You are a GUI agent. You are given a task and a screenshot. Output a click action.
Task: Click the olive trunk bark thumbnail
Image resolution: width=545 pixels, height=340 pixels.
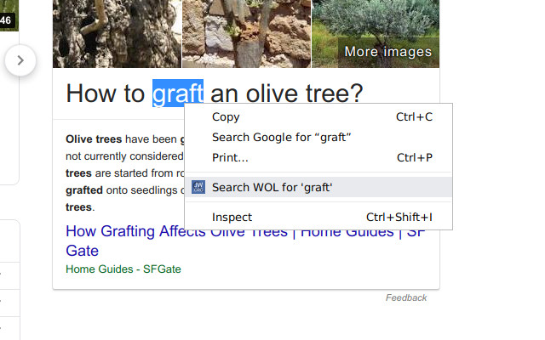(x=117, y=34)
